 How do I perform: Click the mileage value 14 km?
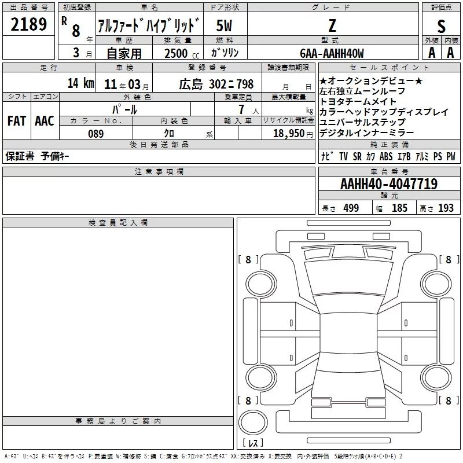(x=80, y=83)
